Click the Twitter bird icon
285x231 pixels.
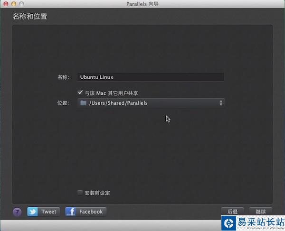tap(32, 212)
